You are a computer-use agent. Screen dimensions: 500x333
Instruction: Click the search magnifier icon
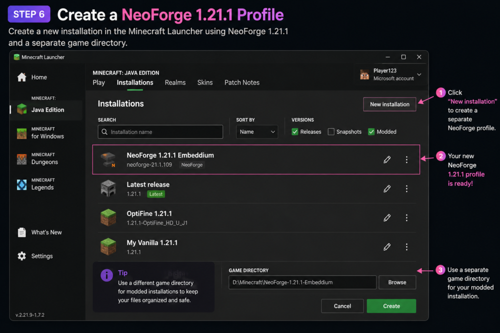(104, 132)
